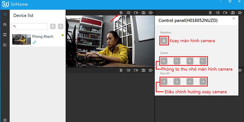Click record icon in the lower-left pane
Image resolution: width=244 pixels, height=122 pixels.
tap(136, 70)
